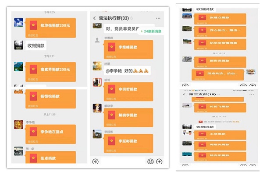Click the message input field in 宝法执行群
263x175 pixels.
point(123,161)
